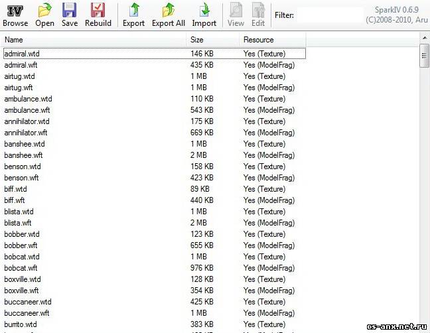The height and width of the screenshot is (333, 430).
Task: Select the airtug.wtd entry
Action: pos(155,76)
